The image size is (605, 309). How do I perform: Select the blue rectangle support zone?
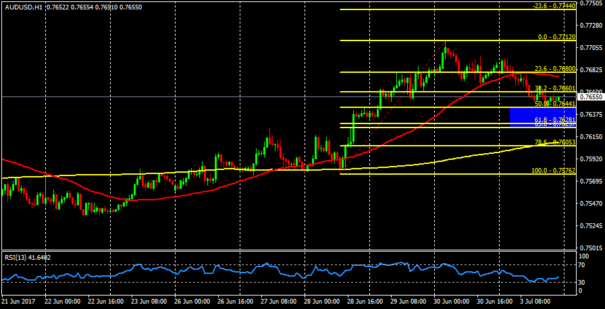tap(537, 115)
